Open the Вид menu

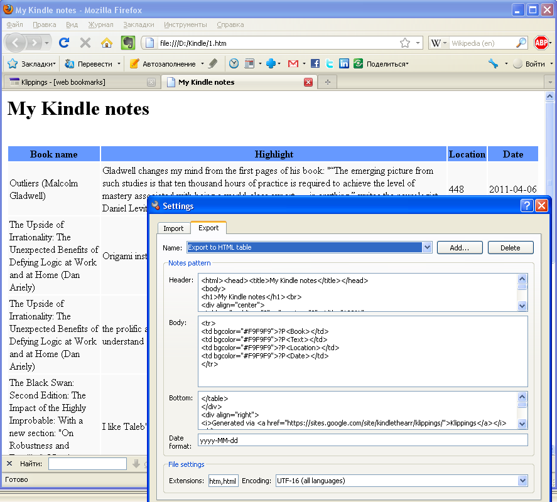72,24
